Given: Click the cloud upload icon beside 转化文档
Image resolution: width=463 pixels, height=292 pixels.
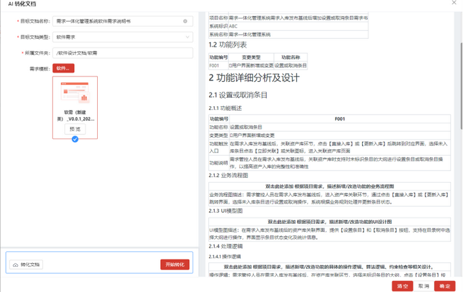Looking at the screenshot, I should [x=15, y=265].
